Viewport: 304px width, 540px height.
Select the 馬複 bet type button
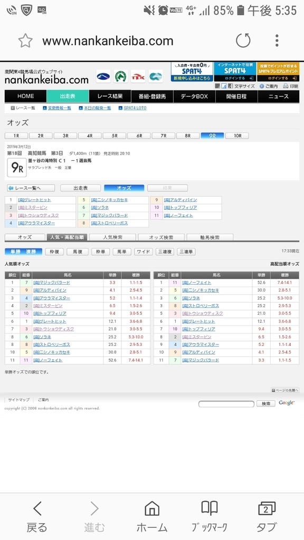pyautogui.click(x=78, y=252)
